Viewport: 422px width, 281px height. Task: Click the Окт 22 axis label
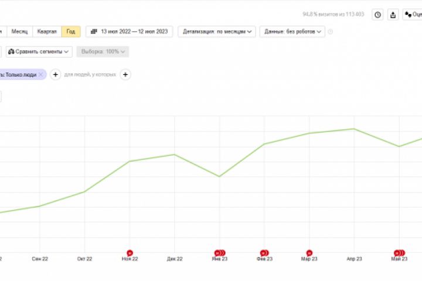coord(84,259)
